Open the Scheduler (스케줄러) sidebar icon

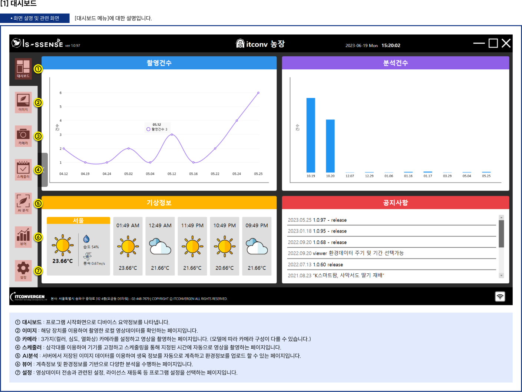pos(23,169)
